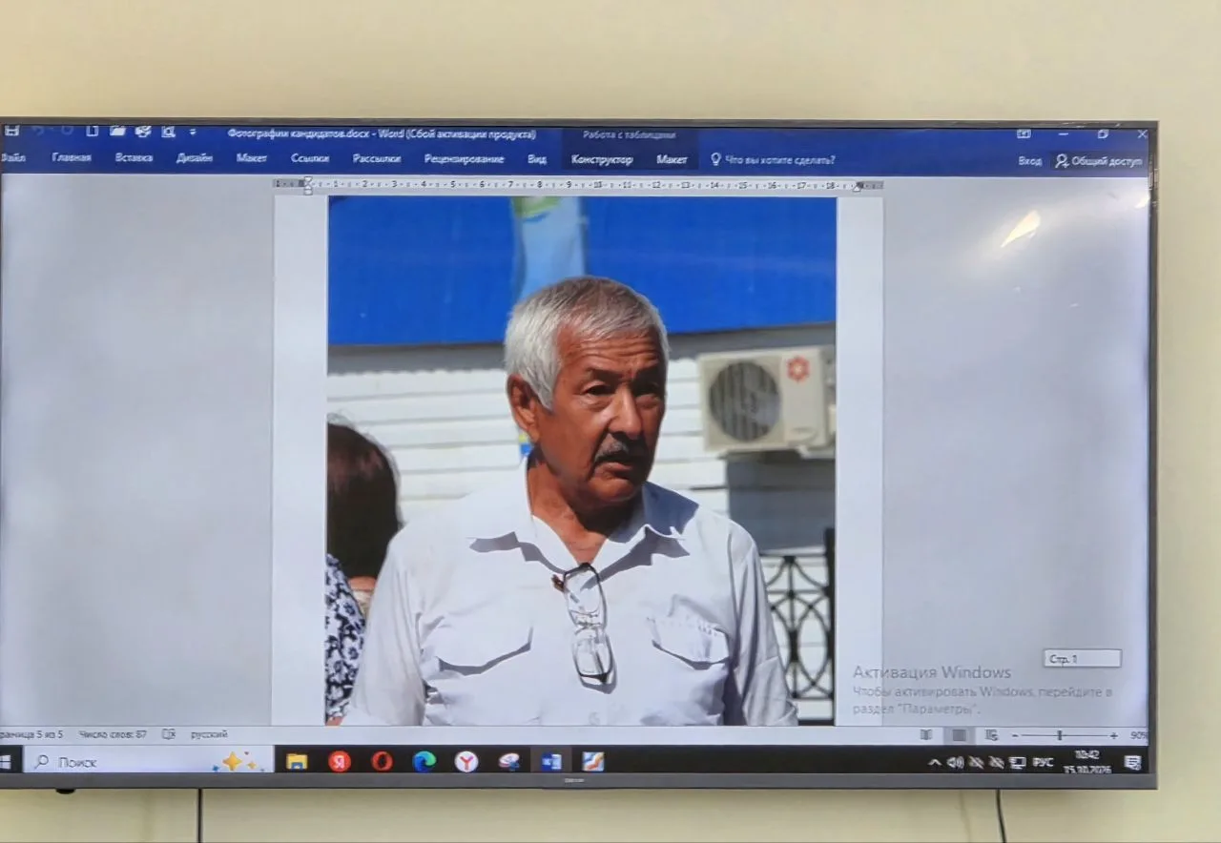The width and height of the screenshot is (1221, 843).
Task: Open Opera browser from the taskbar
Action: pyautogui.click(x=382, y=761)
